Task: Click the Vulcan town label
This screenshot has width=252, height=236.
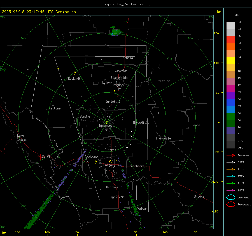Action: point(142,208)
